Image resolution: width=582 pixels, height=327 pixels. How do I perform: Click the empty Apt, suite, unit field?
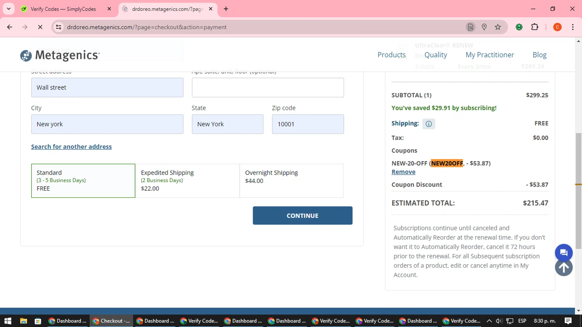coord(268,88)
